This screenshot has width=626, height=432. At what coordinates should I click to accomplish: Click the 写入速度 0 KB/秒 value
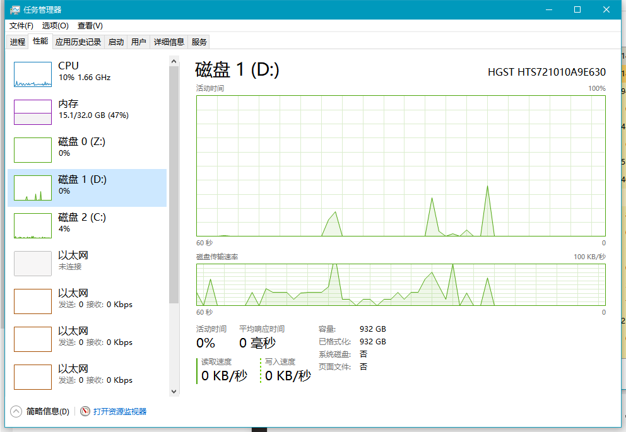tap(288, 375)
